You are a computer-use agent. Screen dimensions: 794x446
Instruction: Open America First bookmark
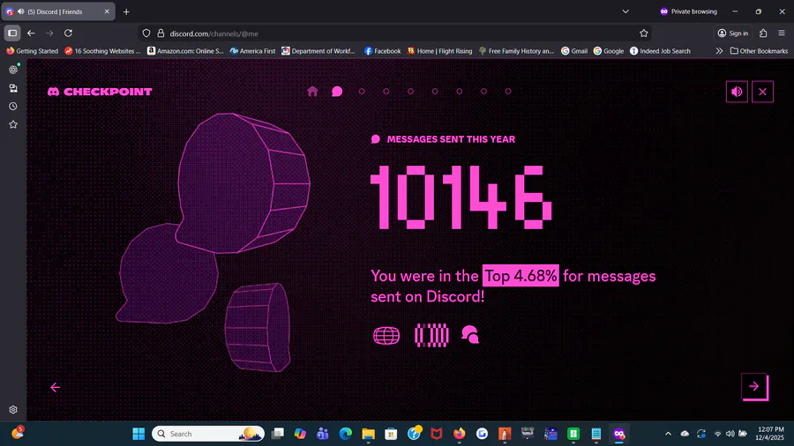pyautogui.click(x=252, y=51)
